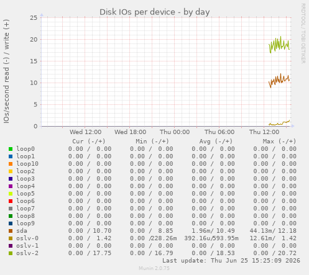Select the loop2 device label
This screenshot has width=309, height=275.
25,171
